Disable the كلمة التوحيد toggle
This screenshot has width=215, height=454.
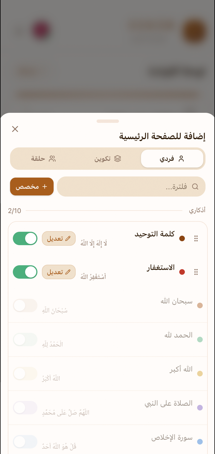pos(25,238)
